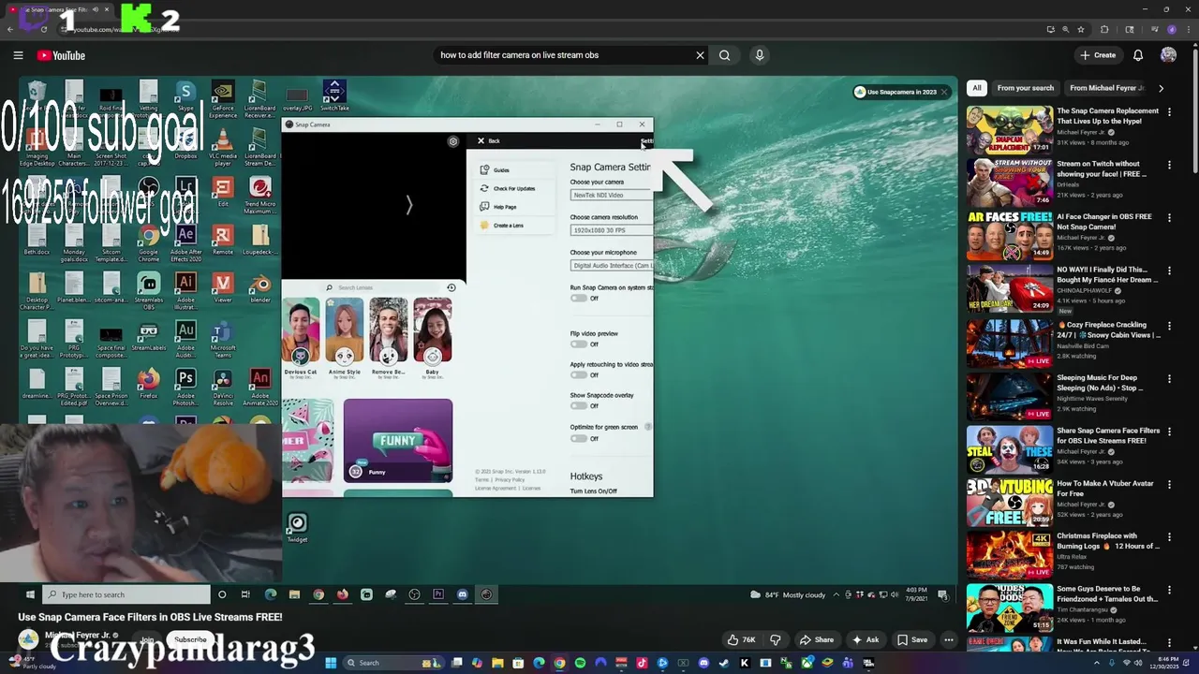
Task: Click Back in Snap Camera settings
Action: (488, 141)
